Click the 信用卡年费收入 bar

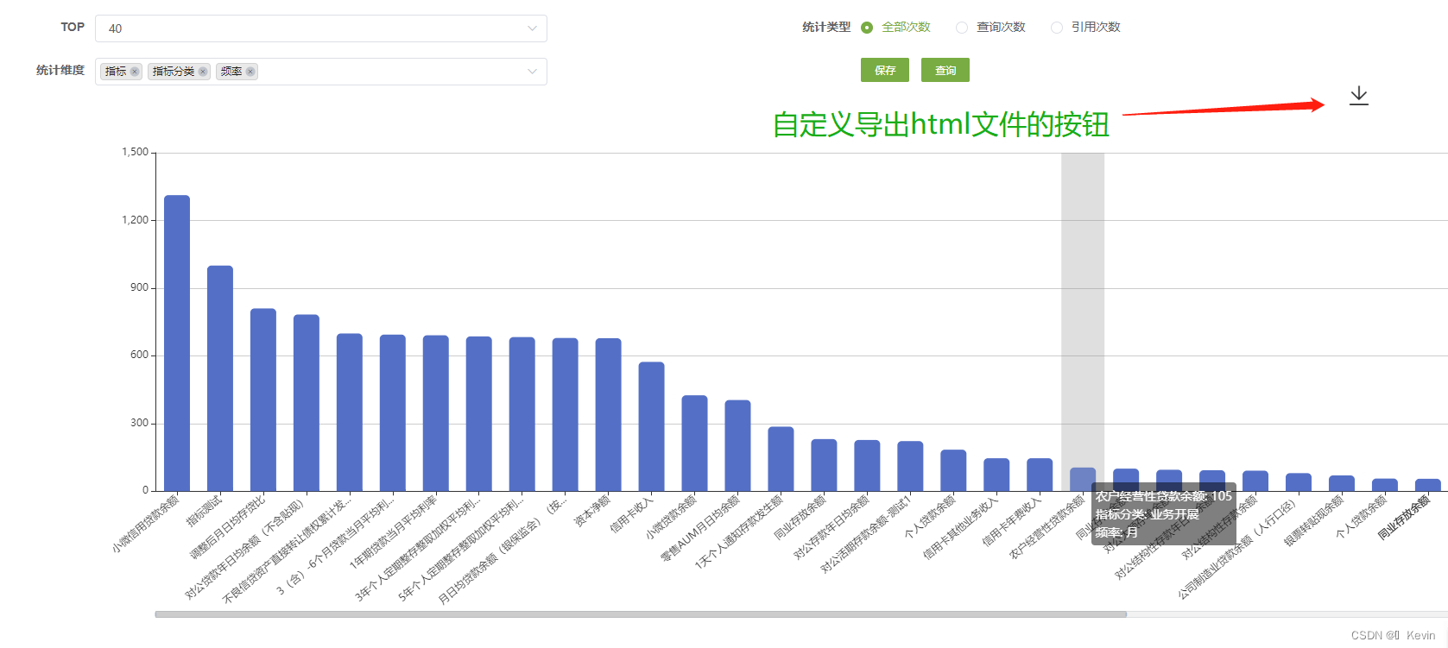coord(1040,475)
